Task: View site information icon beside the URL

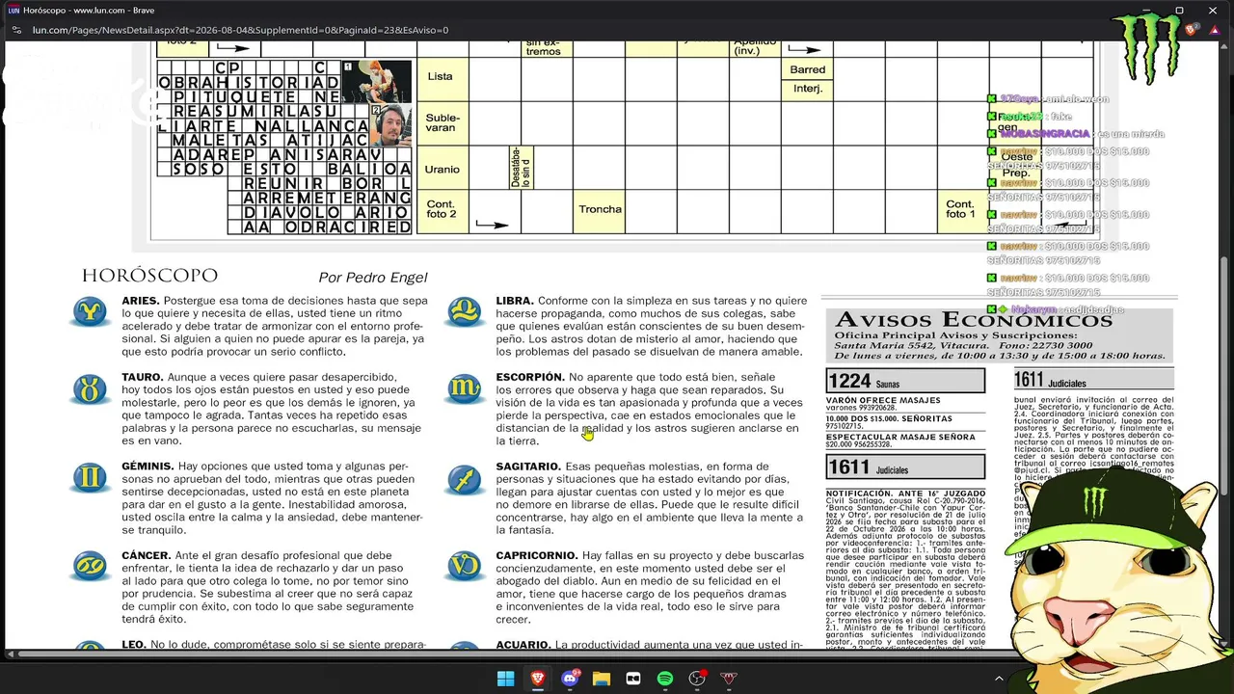Action: (14, 30)
